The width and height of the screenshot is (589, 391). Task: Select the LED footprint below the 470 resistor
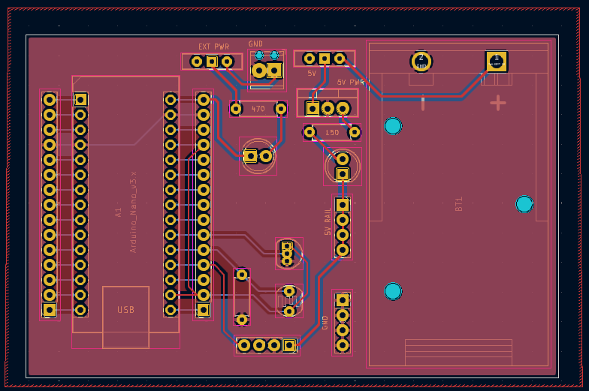click(258, 156)
